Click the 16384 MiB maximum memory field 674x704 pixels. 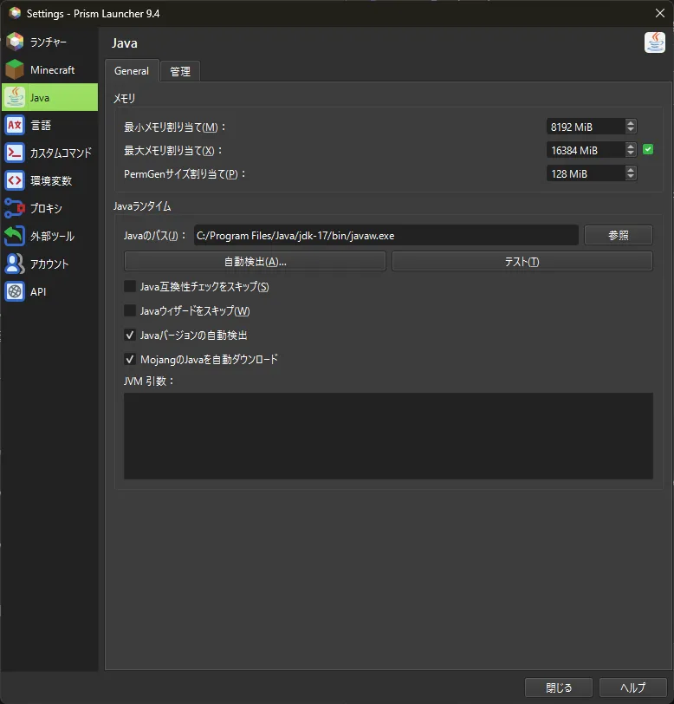click(586, 150)
